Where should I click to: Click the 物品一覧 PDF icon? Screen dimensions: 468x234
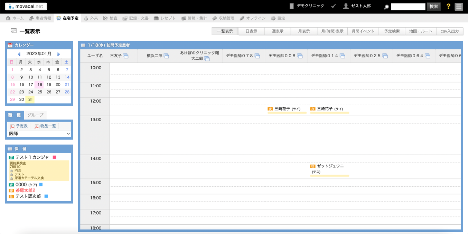coord(37,126)
